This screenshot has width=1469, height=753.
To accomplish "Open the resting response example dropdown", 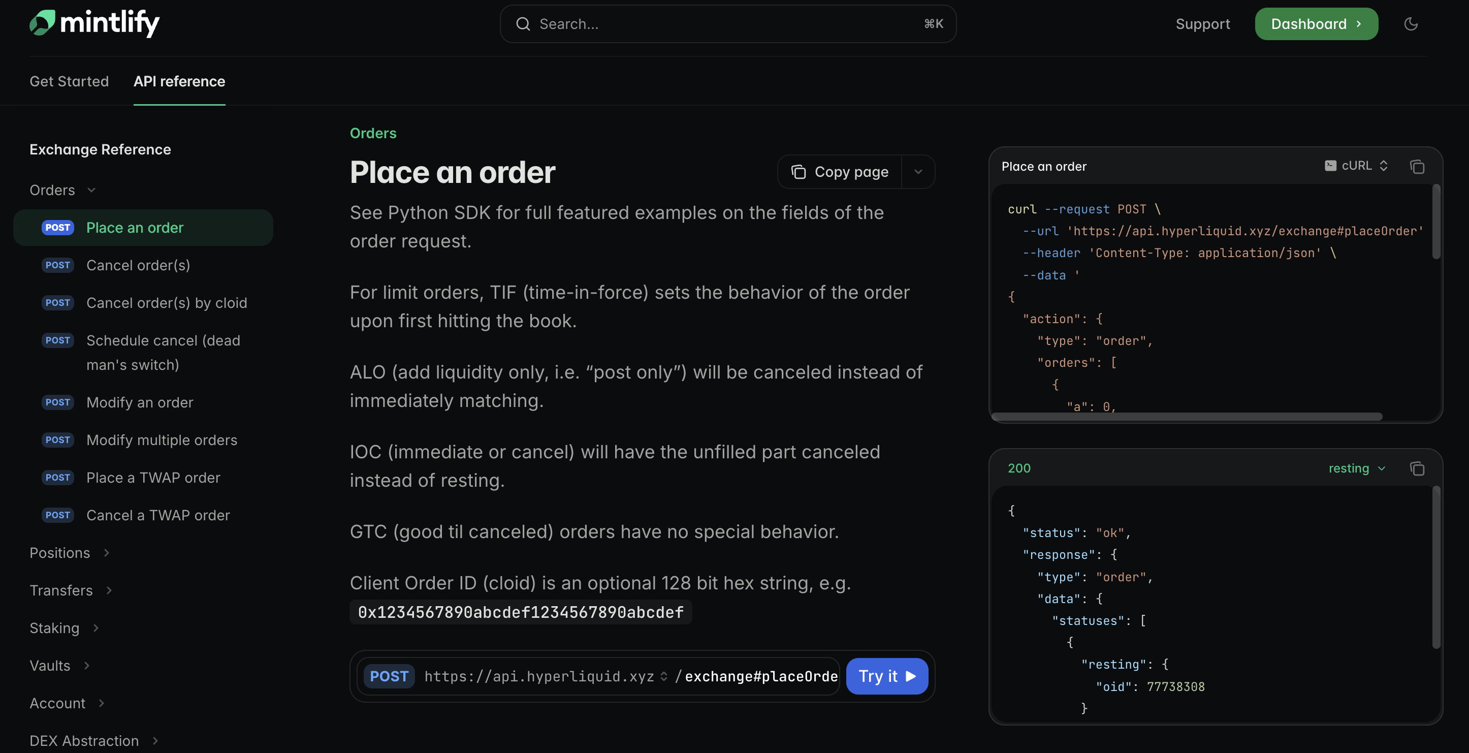I will pyautogui.click(x=1357, y=468).
